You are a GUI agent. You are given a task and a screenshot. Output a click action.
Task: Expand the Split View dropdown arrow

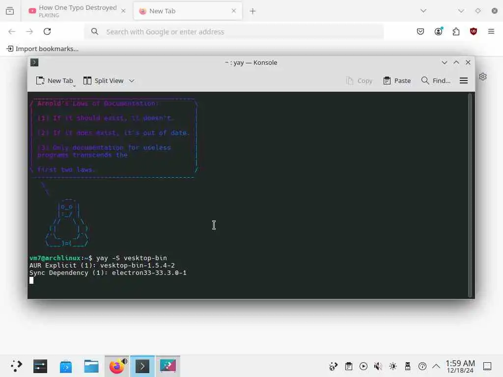pyautogui.click(x=132, y=81)
